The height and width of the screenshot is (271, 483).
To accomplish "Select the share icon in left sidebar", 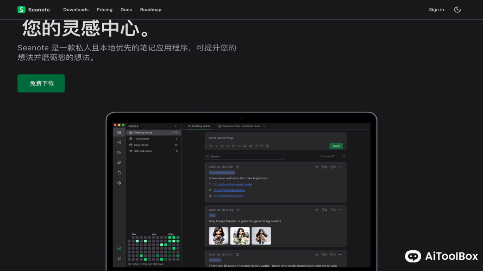I will coord(119,142).
